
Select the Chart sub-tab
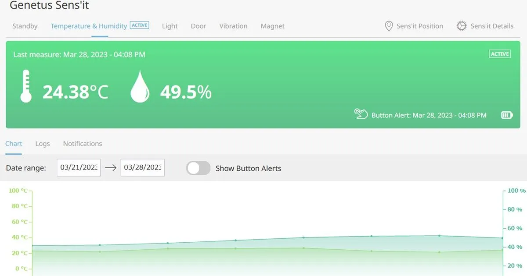(14, 144)
